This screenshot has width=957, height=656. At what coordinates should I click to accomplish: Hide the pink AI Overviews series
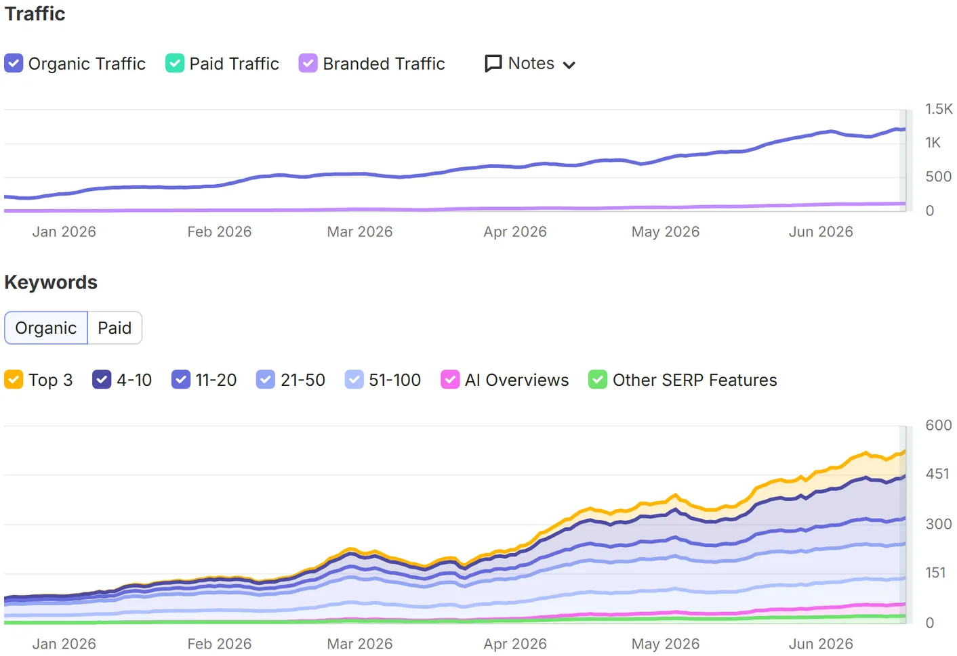(450, 380)
